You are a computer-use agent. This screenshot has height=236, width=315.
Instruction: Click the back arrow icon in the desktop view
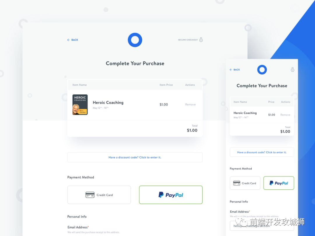click(x=68, y=40)
